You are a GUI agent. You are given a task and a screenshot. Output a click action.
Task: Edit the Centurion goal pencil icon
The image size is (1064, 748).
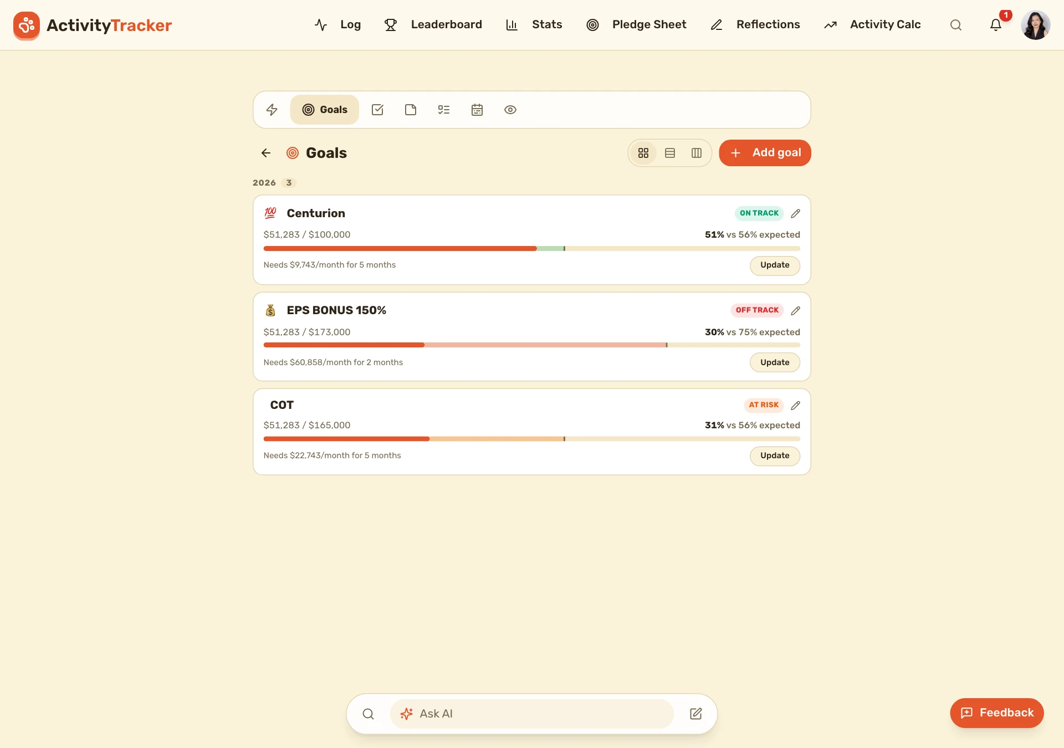[795, 213]
